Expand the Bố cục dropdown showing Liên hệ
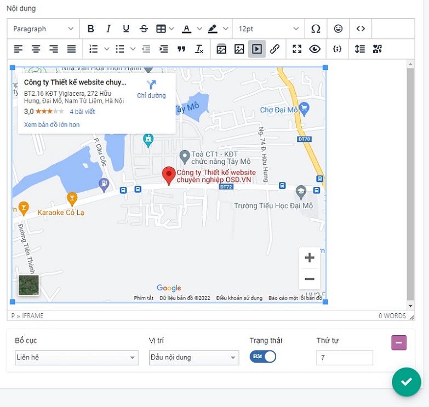This screenshot has width=429, height=407. point(76,358)
